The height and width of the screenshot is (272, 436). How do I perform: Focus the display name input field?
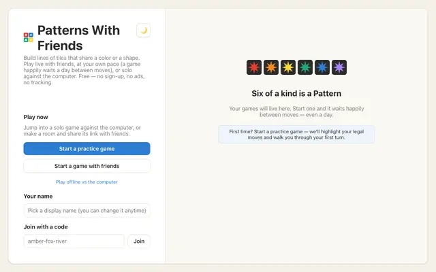(x=87, y=211)
